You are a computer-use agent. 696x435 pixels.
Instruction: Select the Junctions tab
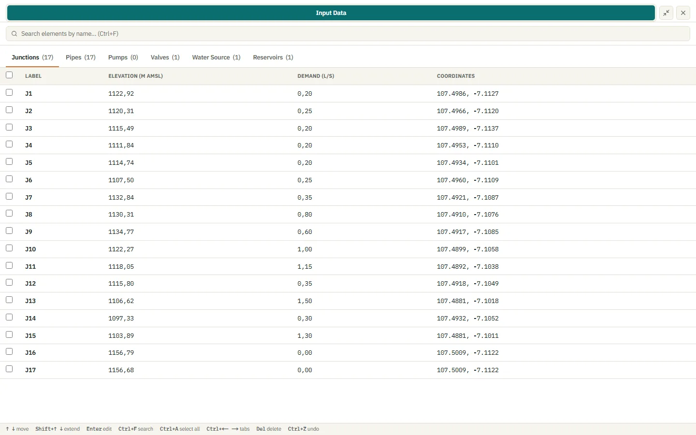coord(32,58)
